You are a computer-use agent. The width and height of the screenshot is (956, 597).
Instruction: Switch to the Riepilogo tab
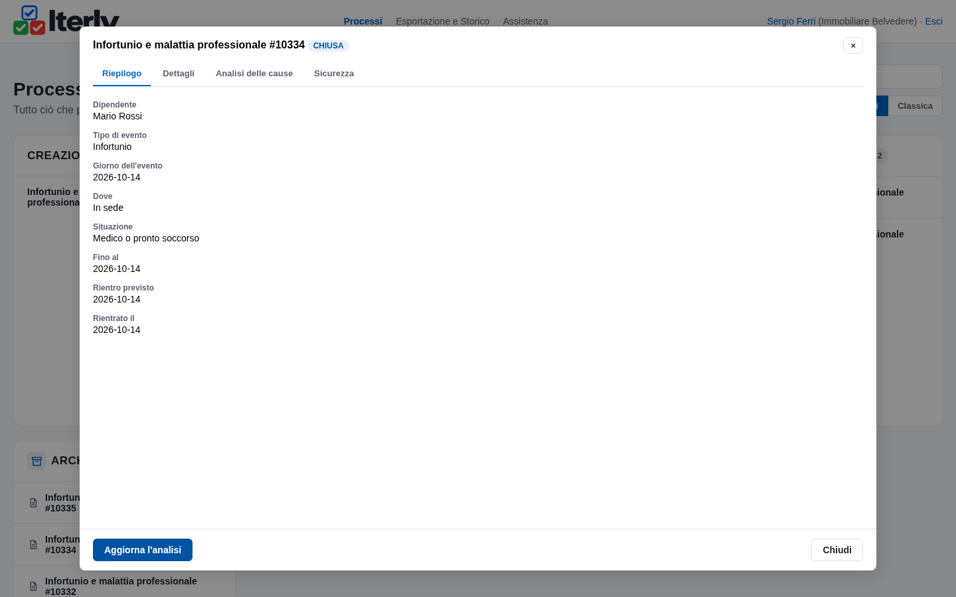(x=121, y=74)
